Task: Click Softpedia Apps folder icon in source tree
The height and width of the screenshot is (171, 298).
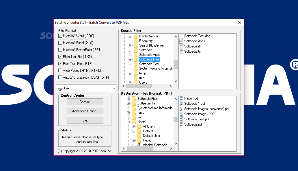Action: (135, 55)
